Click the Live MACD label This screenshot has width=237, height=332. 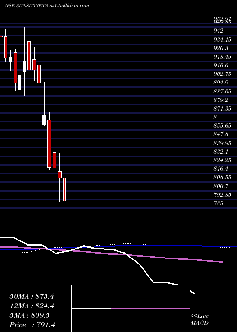point(200,320)
